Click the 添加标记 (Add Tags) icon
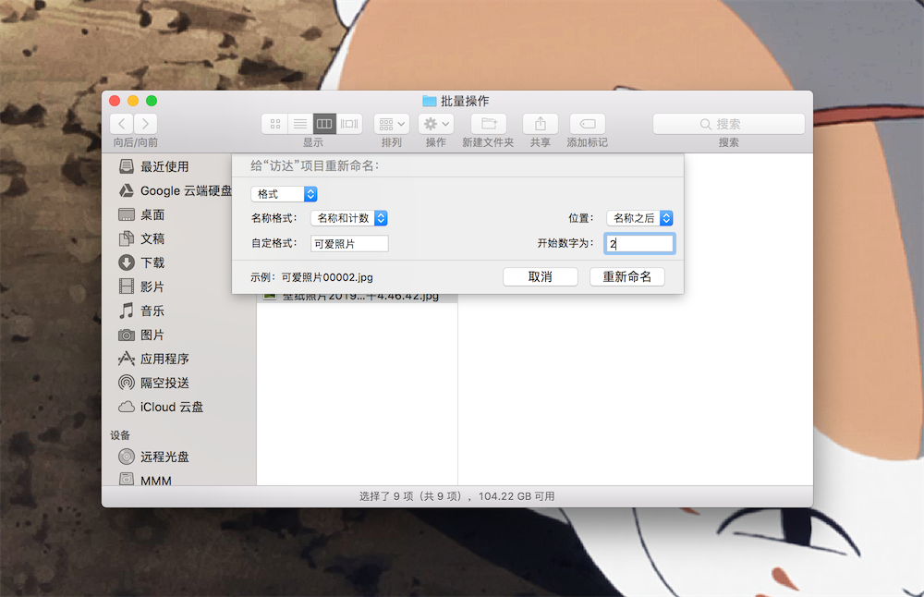Viewport: 924px width, 597px height. tap(587, 124)
